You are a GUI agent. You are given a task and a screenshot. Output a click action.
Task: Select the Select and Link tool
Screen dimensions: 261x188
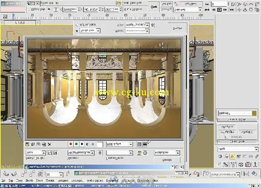point(24,174)
